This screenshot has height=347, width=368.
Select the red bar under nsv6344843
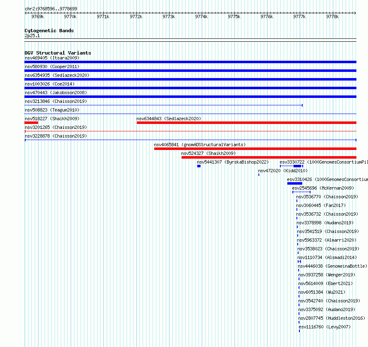[x=247, y=123]
